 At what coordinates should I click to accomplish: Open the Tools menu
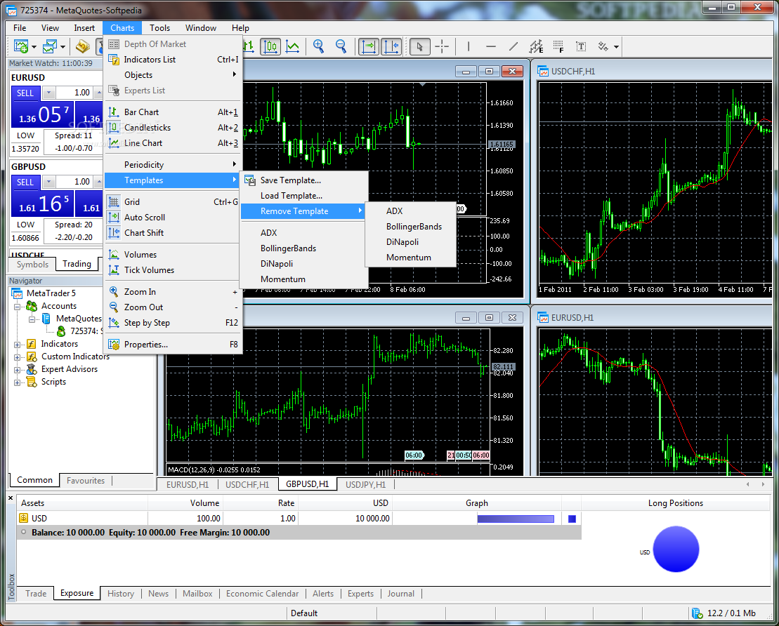click(x=159, y=28)
